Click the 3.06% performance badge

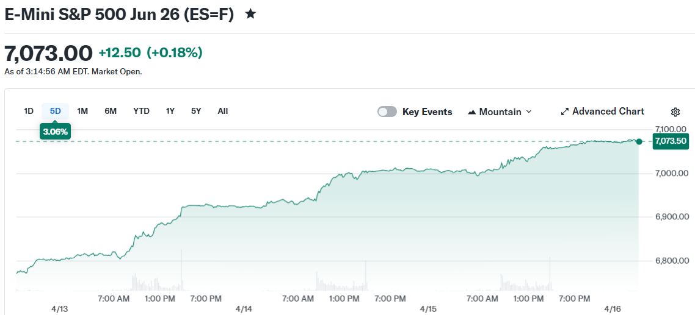pos(56,132)
